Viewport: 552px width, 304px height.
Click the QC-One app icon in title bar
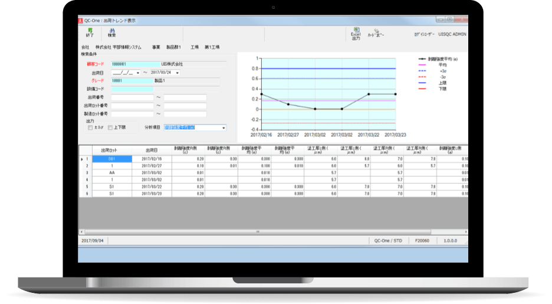81,20
